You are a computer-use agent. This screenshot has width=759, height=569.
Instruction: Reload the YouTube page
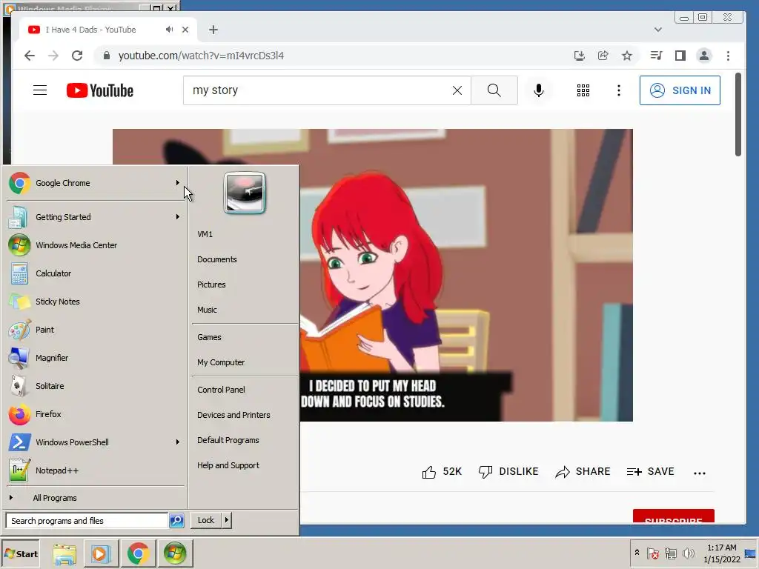click(77, 56)
